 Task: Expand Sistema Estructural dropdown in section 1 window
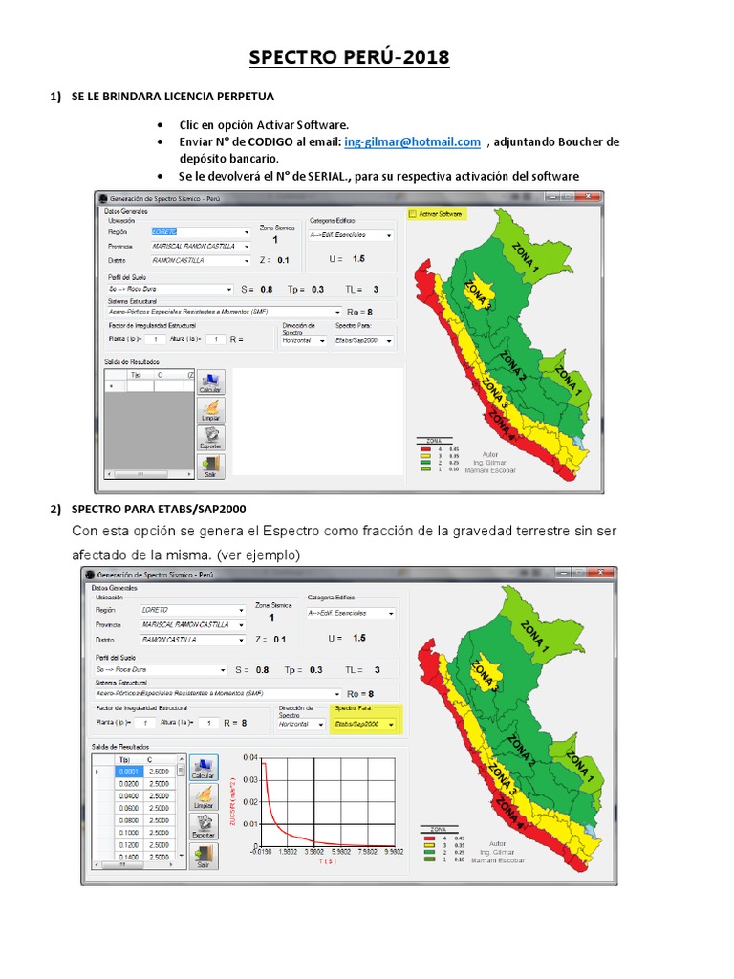(225, 312)
